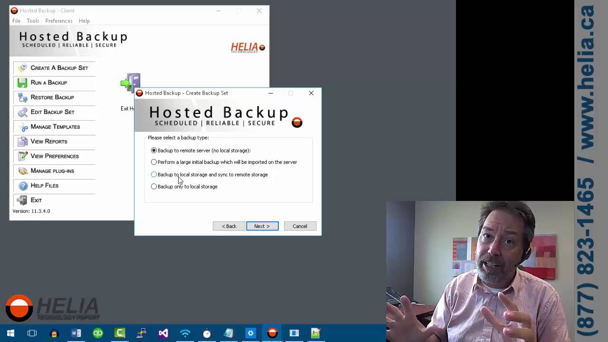Click the Next button in wizard
This screenshot has width=608, height=342.
[x=262, y=226]
